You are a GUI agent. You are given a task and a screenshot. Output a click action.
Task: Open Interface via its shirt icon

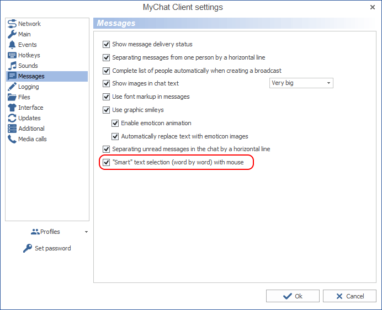point(12,108)
